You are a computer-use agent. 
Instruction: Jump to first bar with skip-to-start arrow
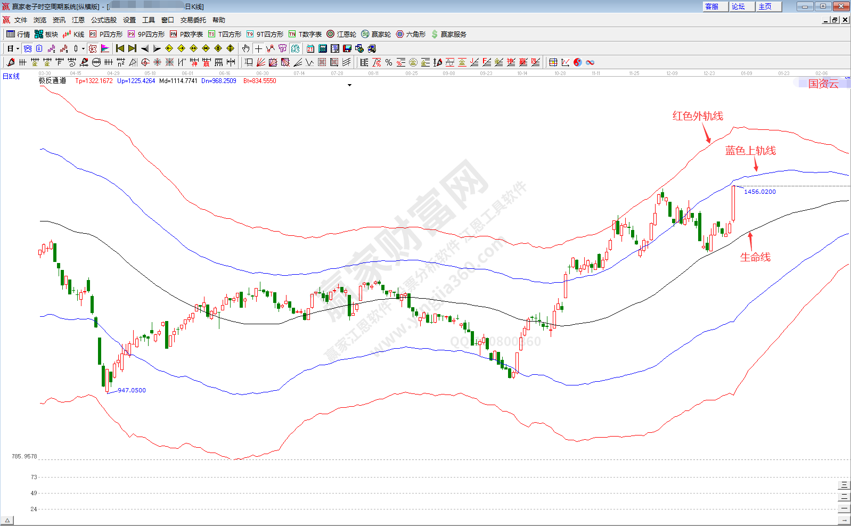point(120,48)
